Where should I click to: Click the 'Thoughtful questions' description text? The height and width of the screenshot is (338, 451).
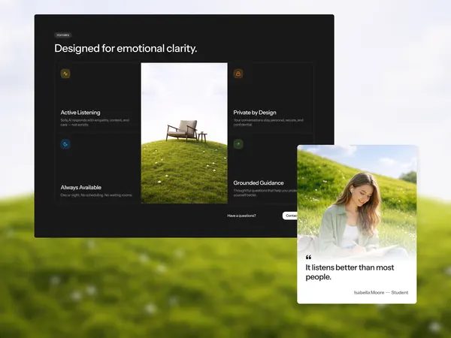tap(265, 193)
